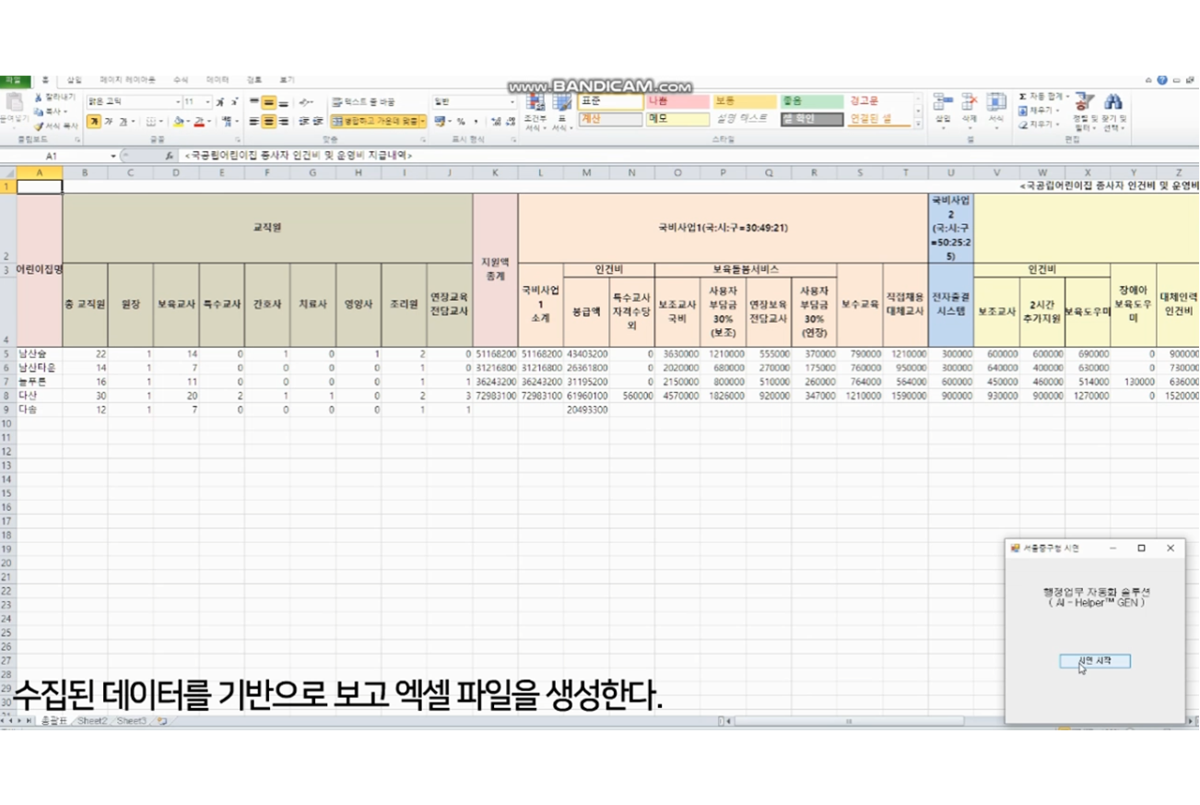Switch to the Sheet2 worksheet tab
The height and width of the screenshot is (805, 1200).
tap(92, 720)
